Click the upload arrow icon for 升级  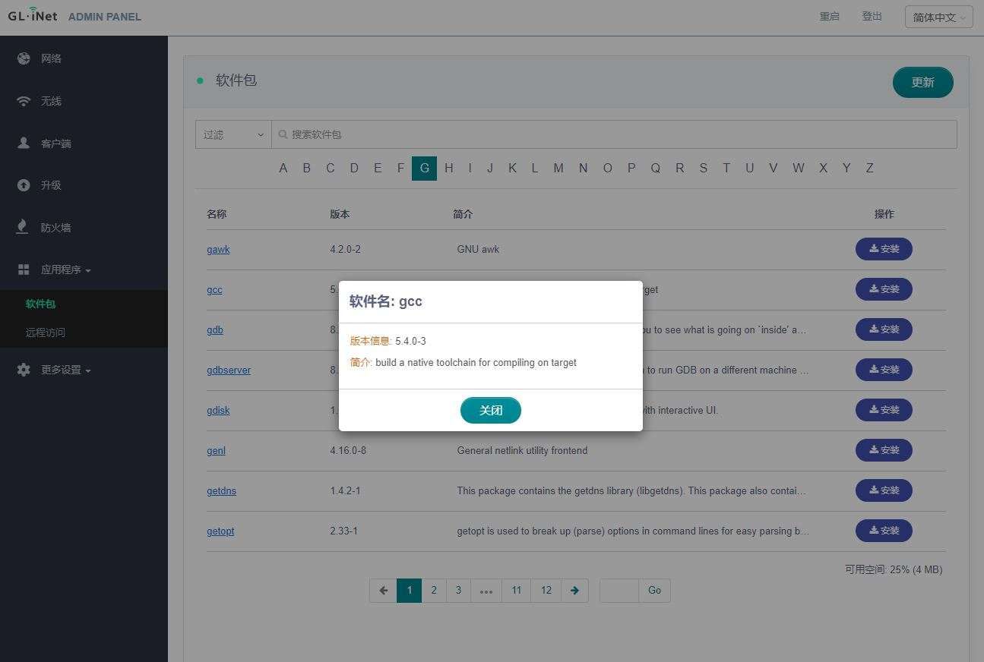[24, 185]
